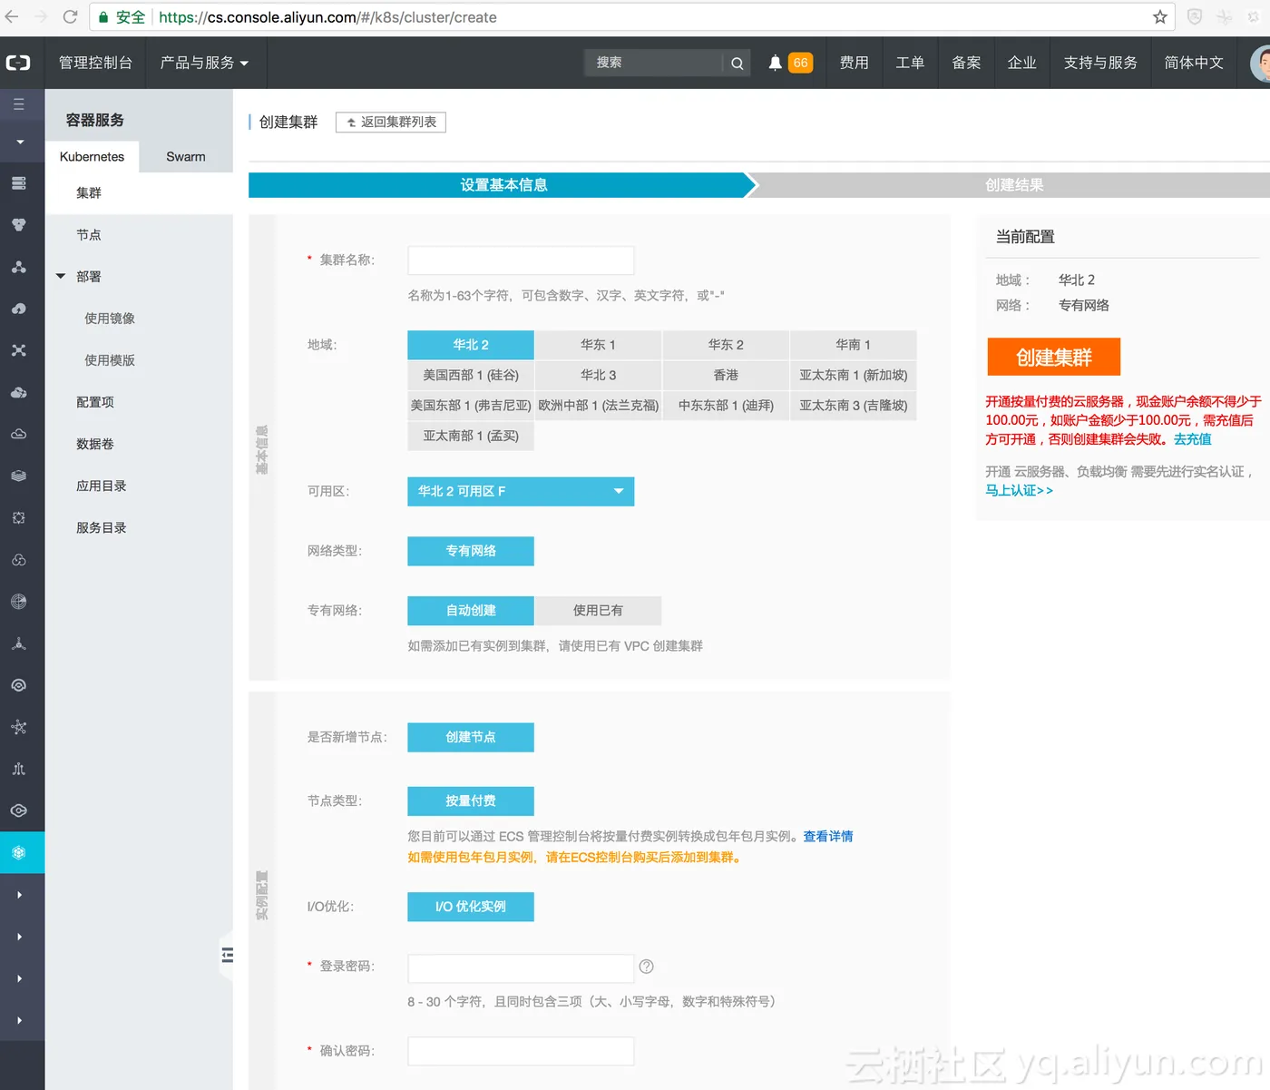Select the 欧洲中部 1 (法兰克福) region

[598, 406]
